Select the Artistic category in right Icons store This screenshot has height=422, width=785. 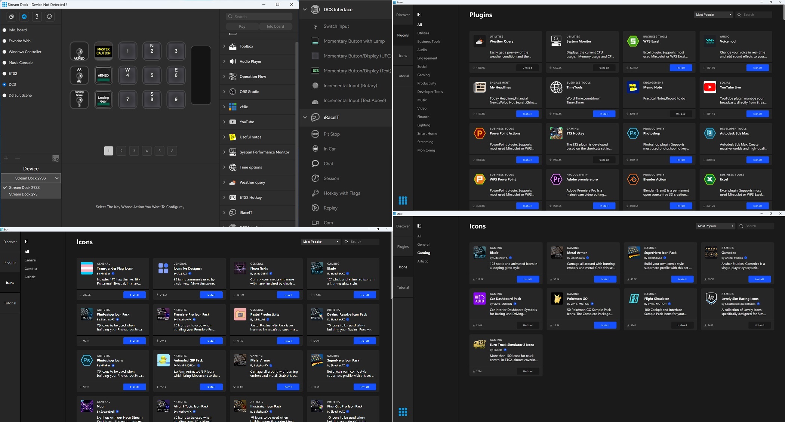pos(423,261)
